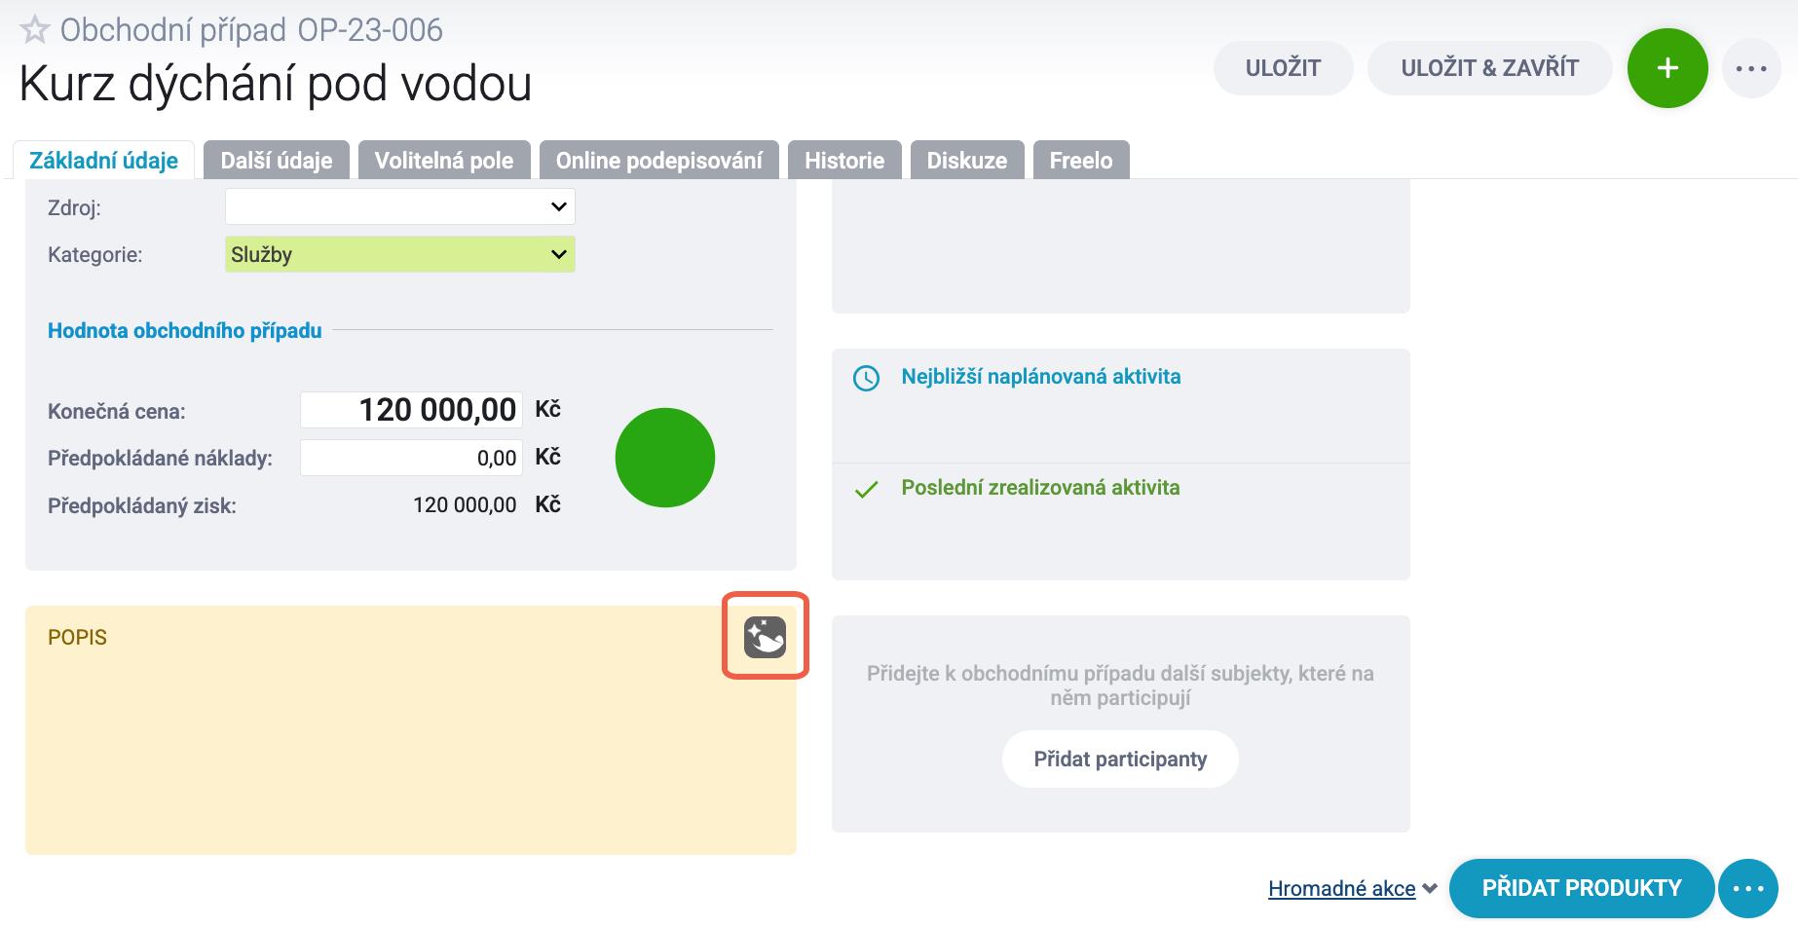Expand the Zdroj dropdown
This screenshot has width=1798, height=927.
[x=400, y=206]
